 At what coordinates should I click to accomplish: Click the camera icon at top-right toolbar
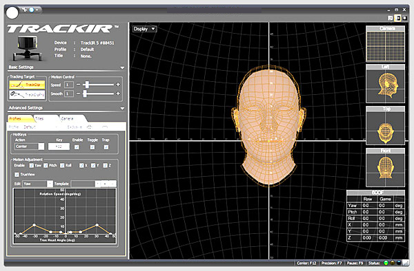coord(404,18)
